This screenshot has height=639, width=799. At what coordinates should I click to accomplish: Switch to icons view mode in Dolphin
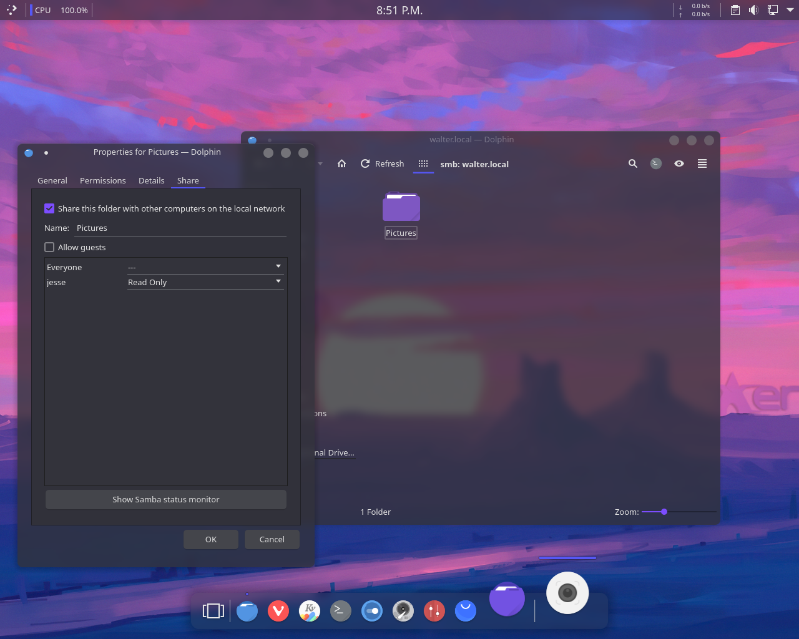423,163
